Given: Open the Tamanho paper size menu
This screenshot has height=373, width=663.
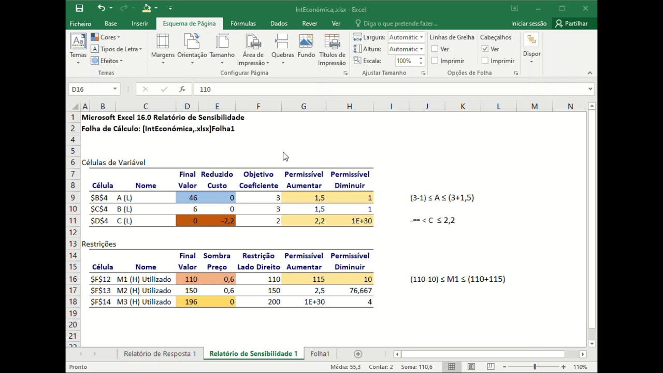Looking at the screenshot, I should 222,49.
